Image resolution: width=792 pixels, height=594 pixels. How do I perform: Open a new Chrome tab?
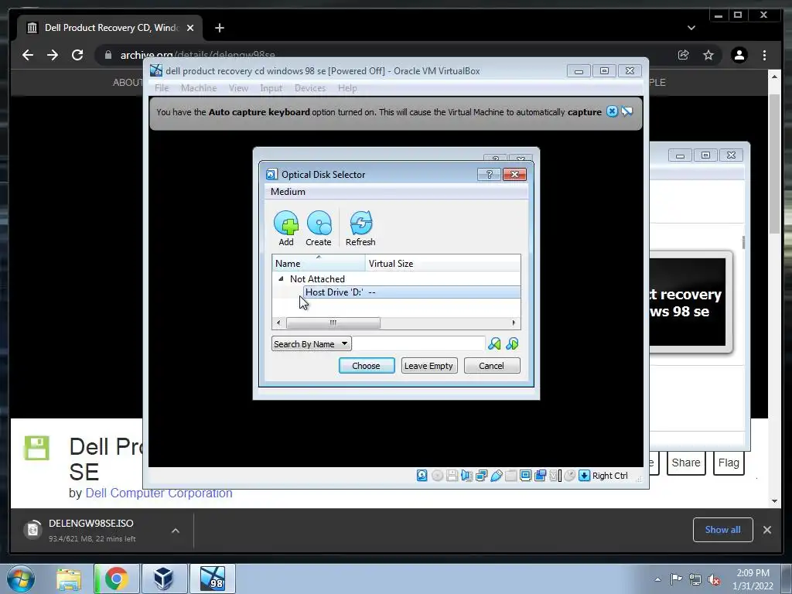(x=219, y=28)
